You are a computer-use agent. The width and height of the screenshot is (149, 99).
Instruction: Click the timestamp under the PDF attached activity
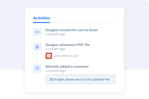pyautogui.click(x=55, y=49)
